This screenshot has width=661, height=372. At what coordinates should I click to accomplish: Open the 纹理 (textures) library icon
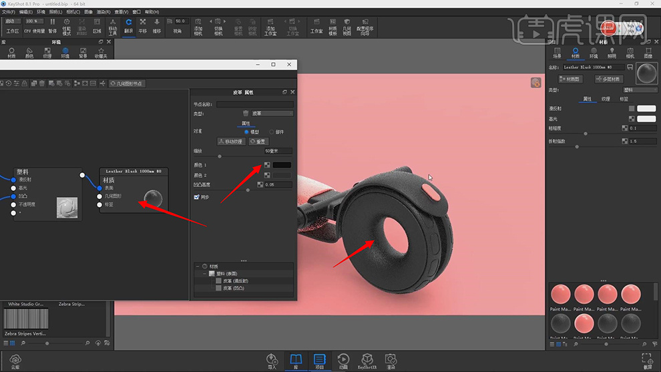click(x=47, y=53)
